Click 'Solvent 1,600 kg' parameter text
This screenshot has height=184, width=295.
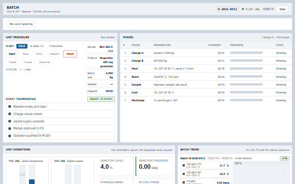[164, 53]
